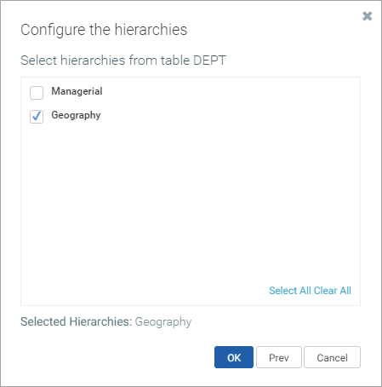Dismiss the dialog with the Cancel button
382x387 pixels.
point(332,357)
